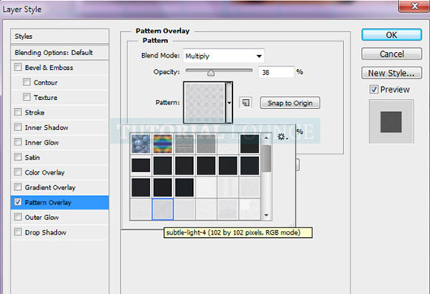Enable the Bevel & Emboss checkbox
The height and width of the screenshot is (294, 430).
point(18,67)
